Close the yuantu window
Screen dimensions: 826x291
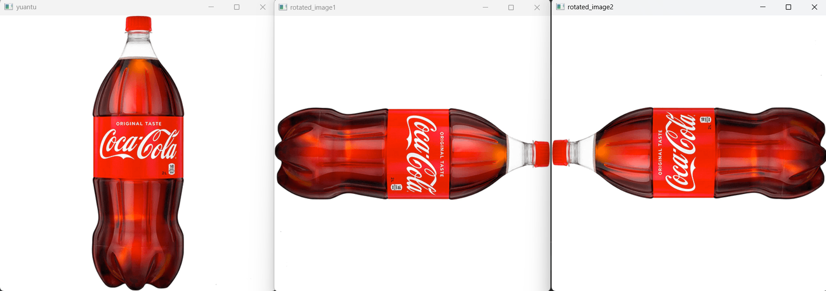tap(263, 7)
